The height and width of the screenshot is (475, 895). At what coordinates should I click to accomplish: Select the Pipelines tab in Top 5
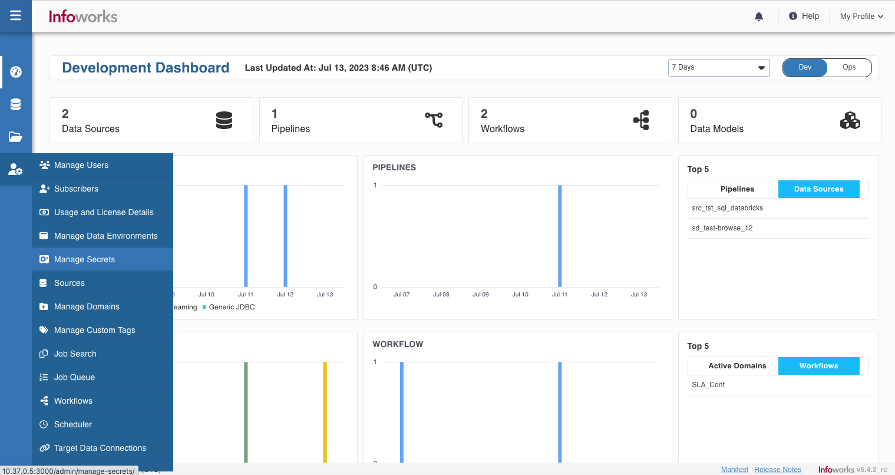pyautogui.click(x=737, y=189)
